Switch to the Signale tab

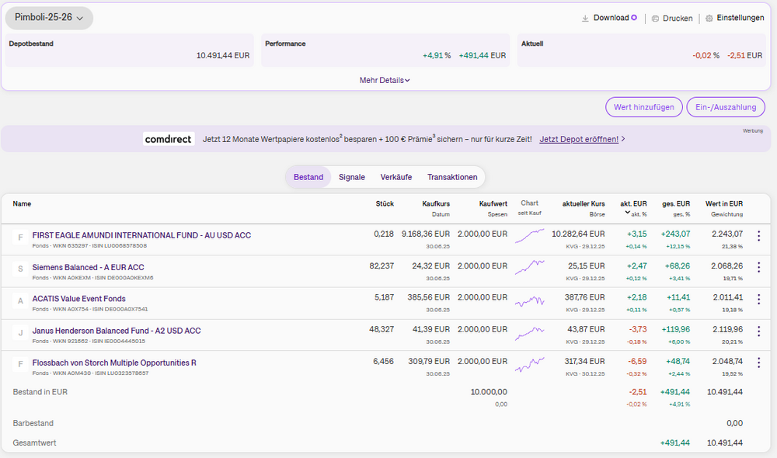click(x=351, y=177)
